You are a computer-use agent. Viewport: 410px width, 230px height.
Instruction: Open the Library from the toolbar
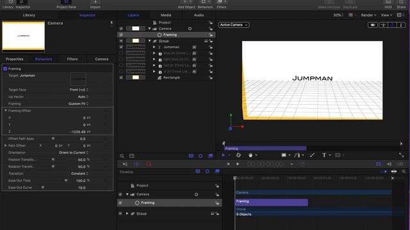pyautogui.click(x=8, y=4)
